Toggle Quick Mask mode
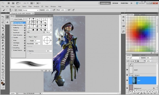The image size is (159, 95). tap(3, 87)
